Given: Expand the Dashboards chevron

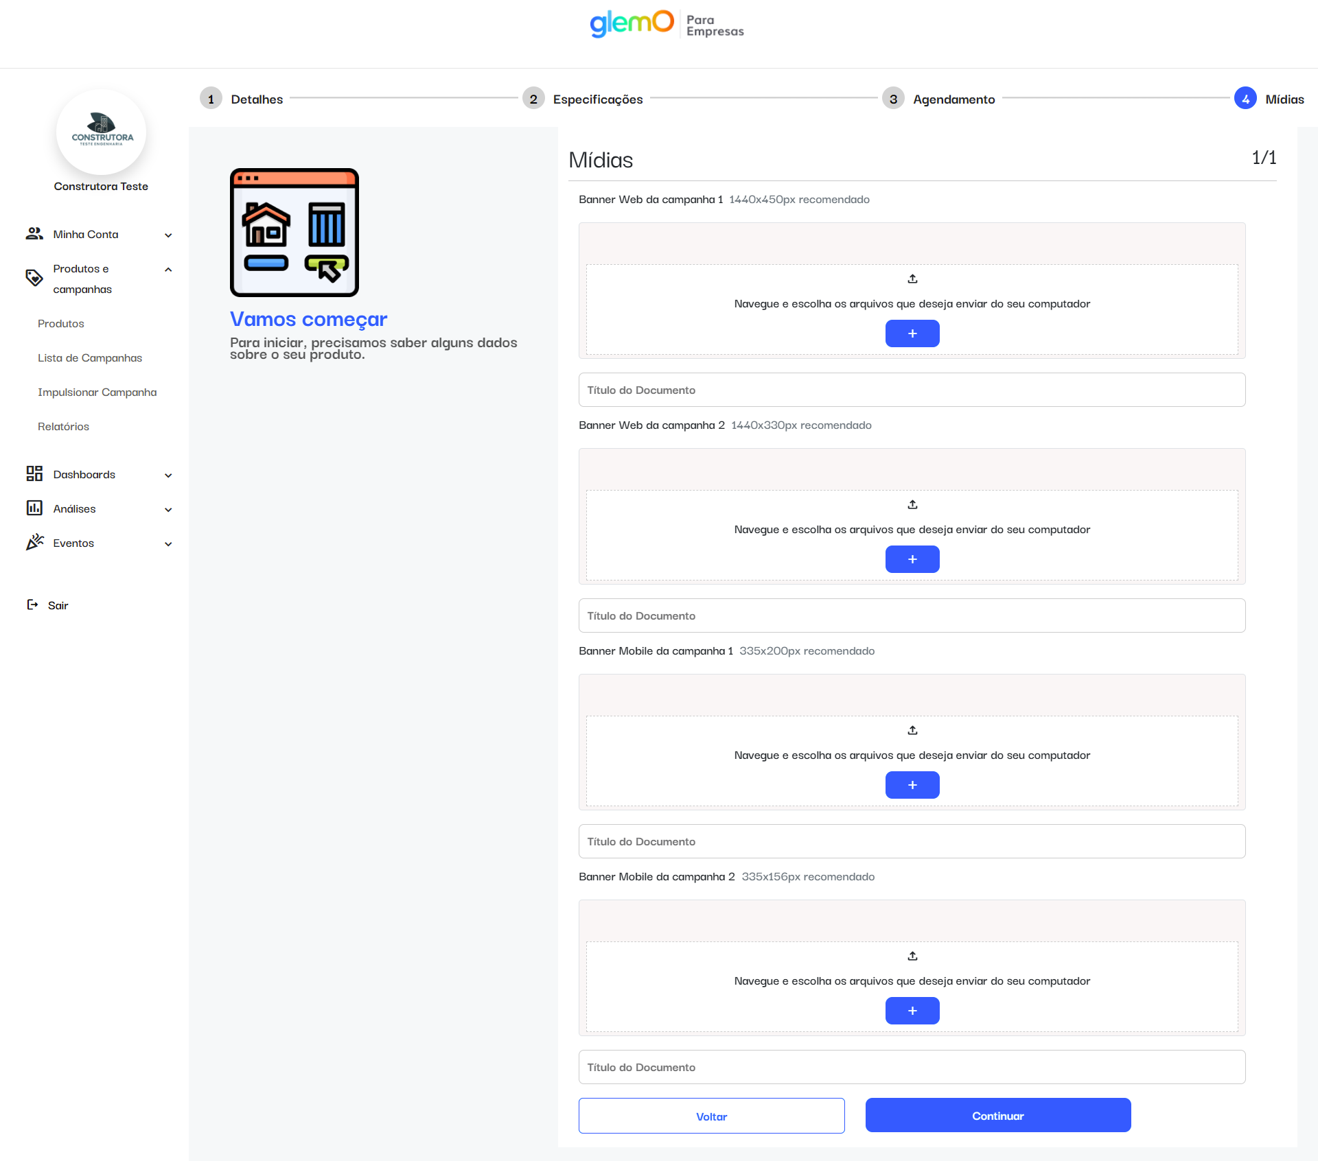Looking at the screenshot, I should (168, 476).
